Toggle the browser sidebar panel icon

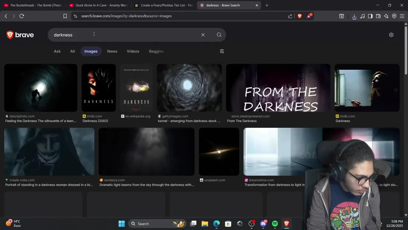pyautogui.click(x=370, y=16)
